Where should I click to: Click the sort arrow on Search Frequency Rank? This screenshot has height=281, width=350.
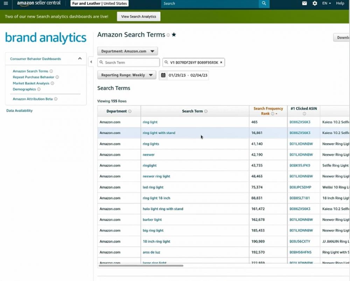276,114
